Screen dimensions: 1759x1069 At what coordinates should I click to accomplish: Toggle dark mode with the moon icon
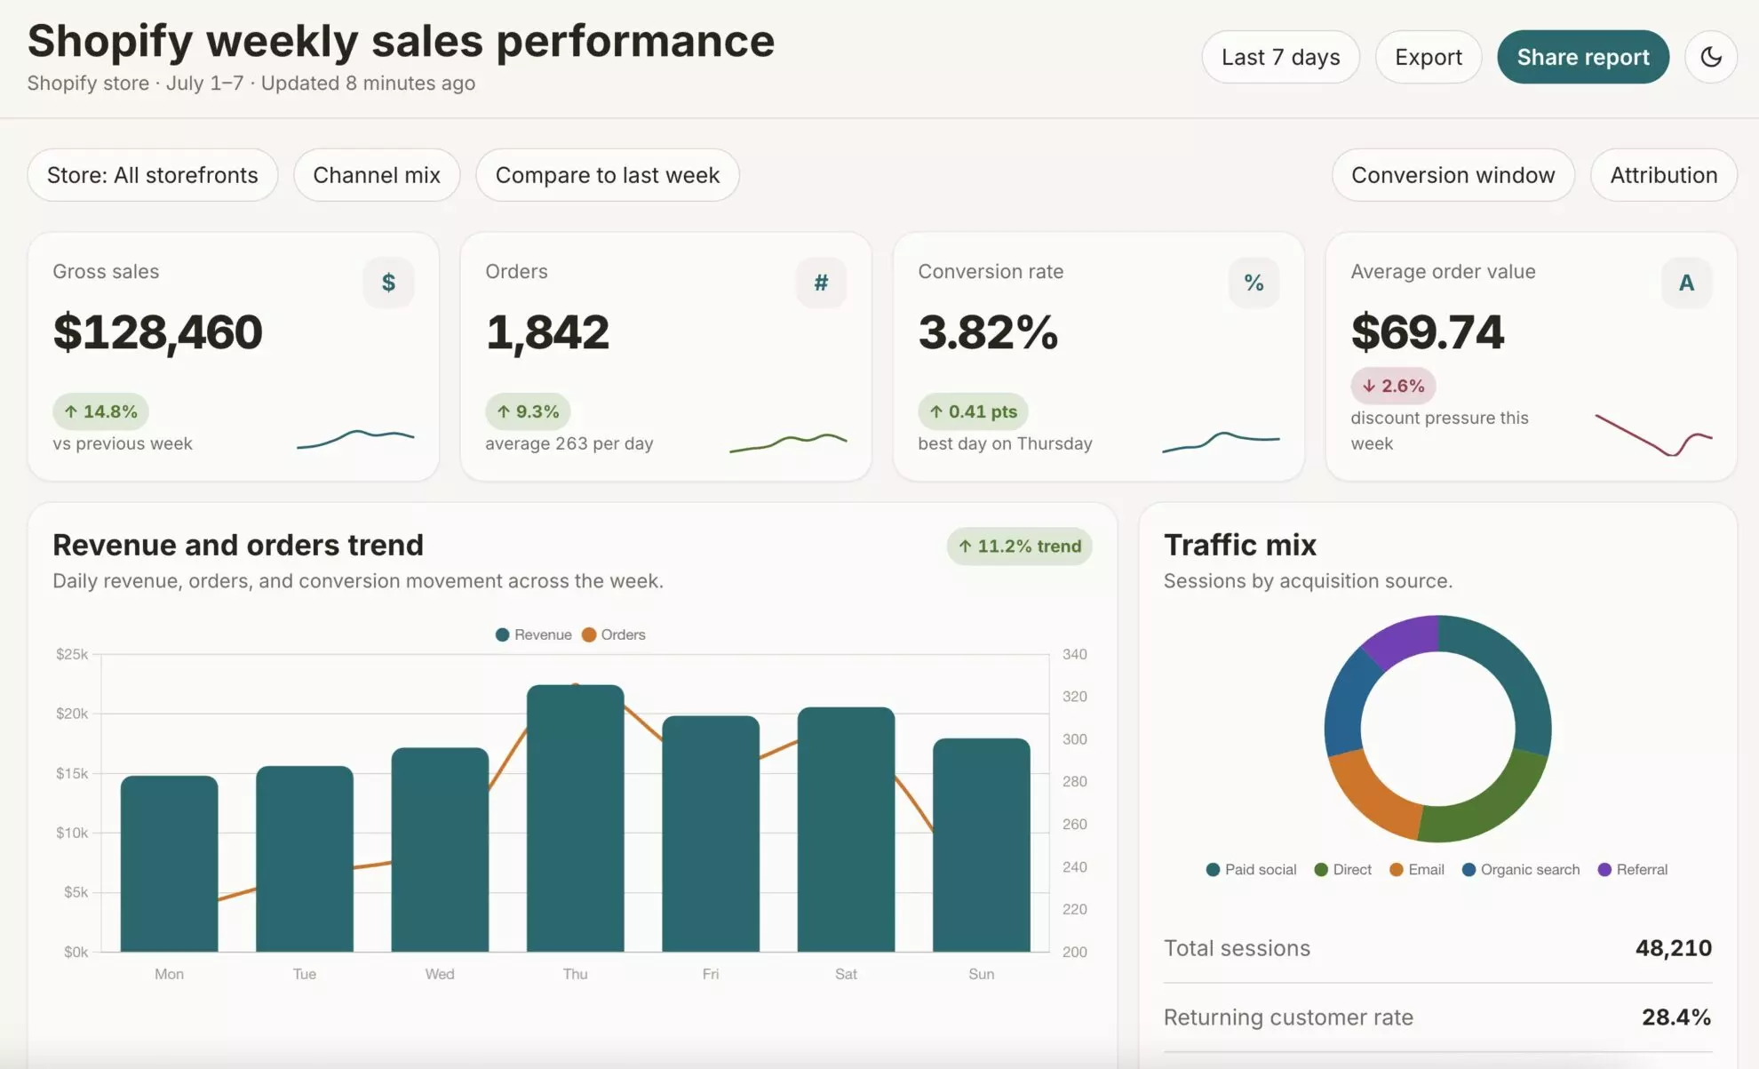(x=1710, y=57)
